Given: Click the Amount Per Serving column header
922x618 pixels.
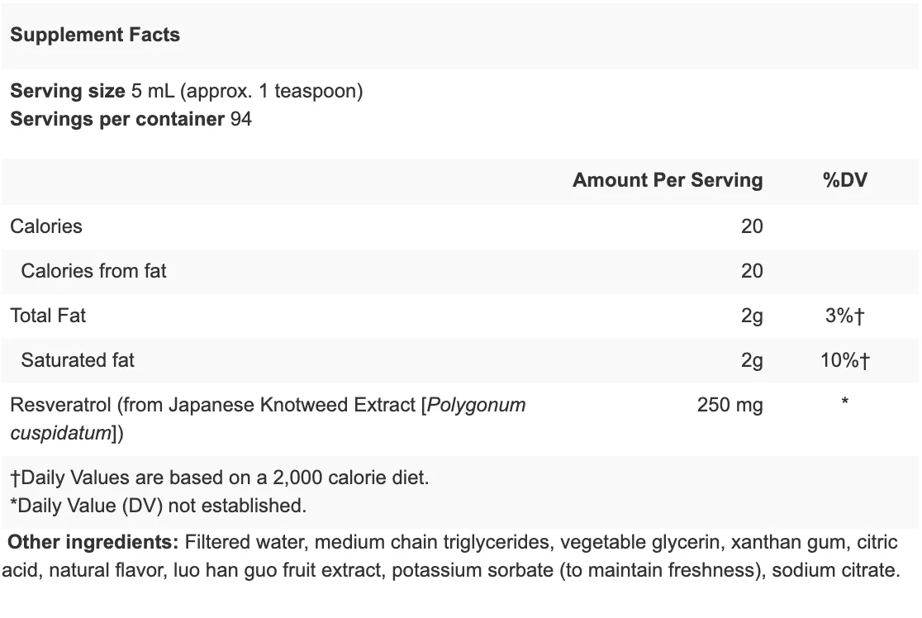Looking at the screenshot, I should (668, 180).
